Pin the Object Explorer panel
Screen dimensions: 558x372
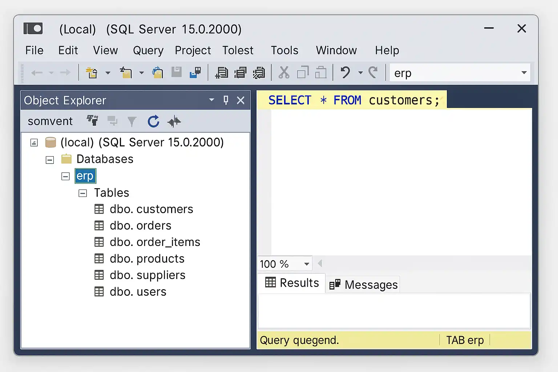tap(226, 100)
